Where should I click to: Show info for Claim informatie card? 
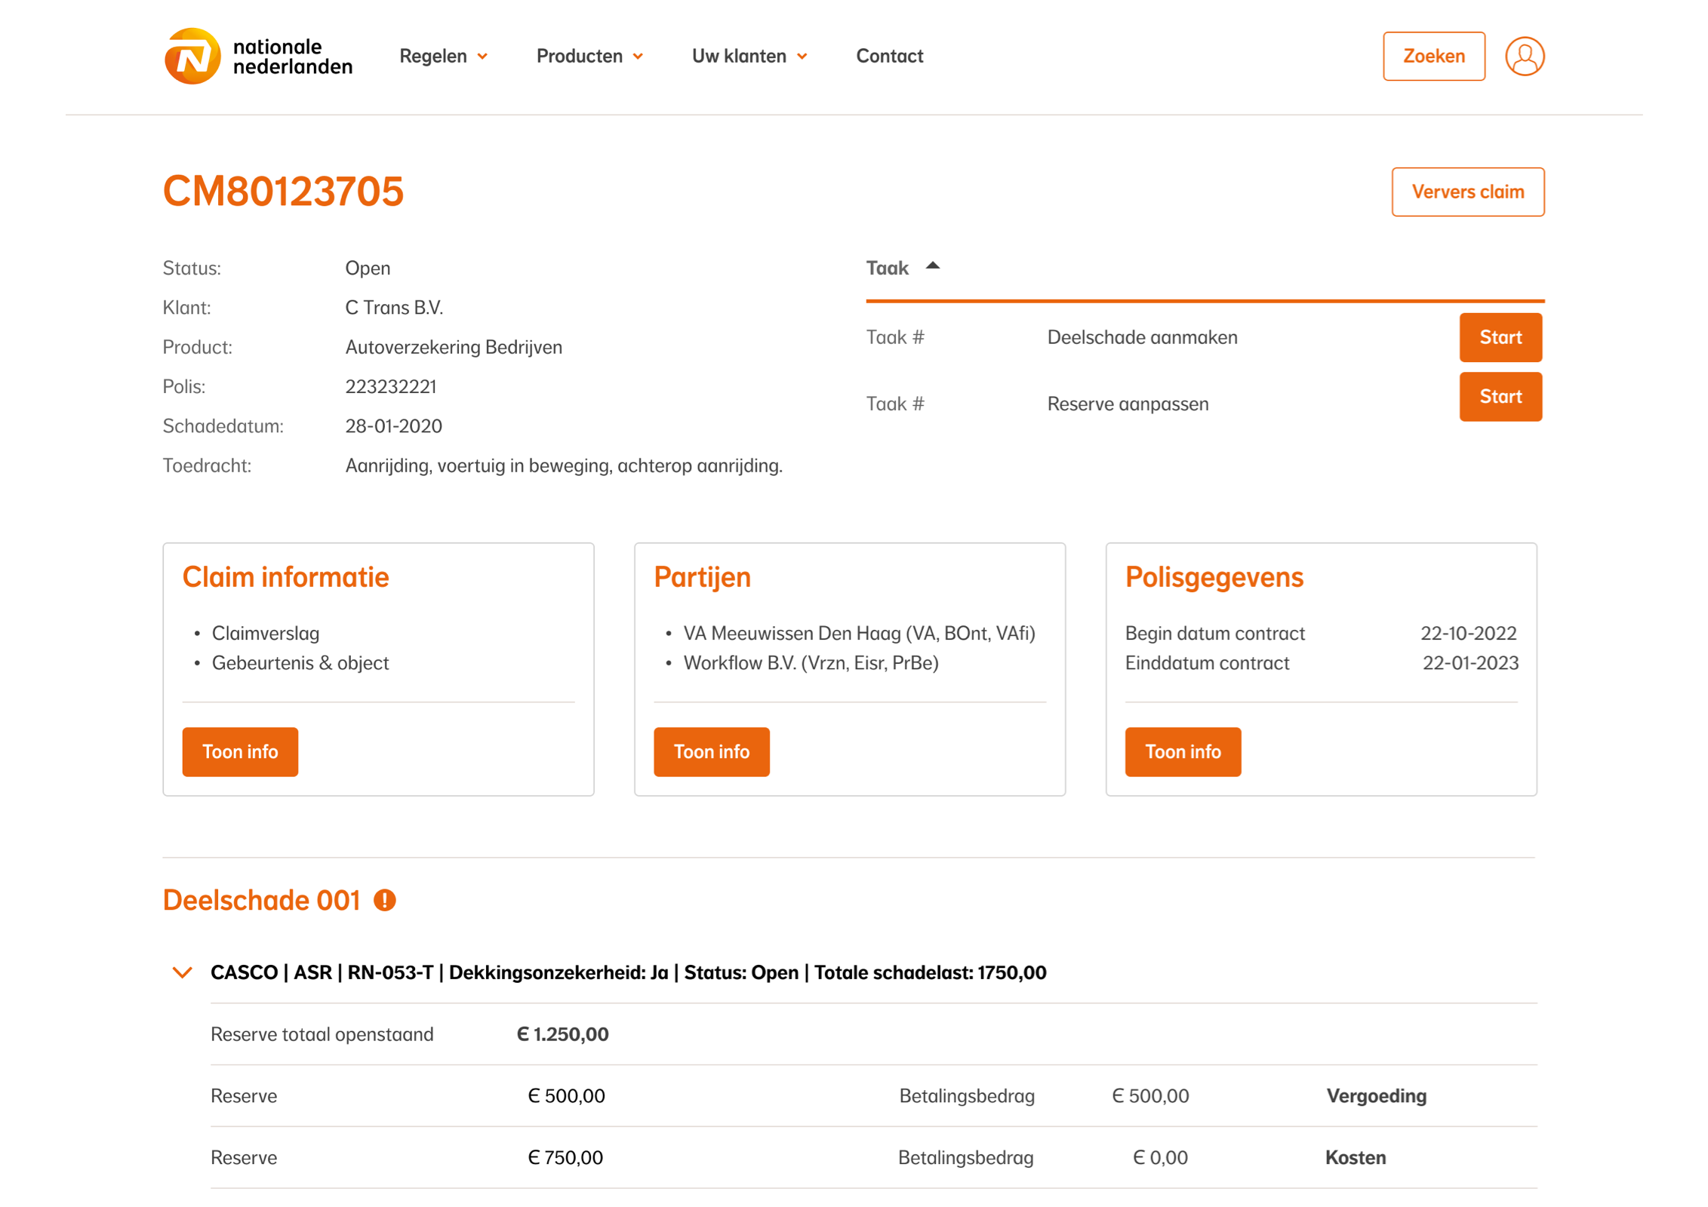click(240, 751)
